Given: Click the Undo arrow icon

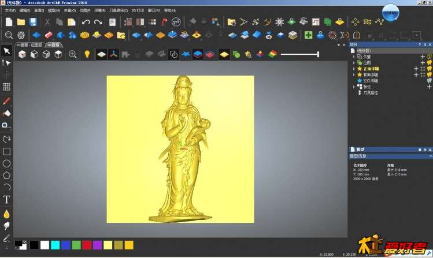Looking at the screenshot, I should tap(86, 22).
